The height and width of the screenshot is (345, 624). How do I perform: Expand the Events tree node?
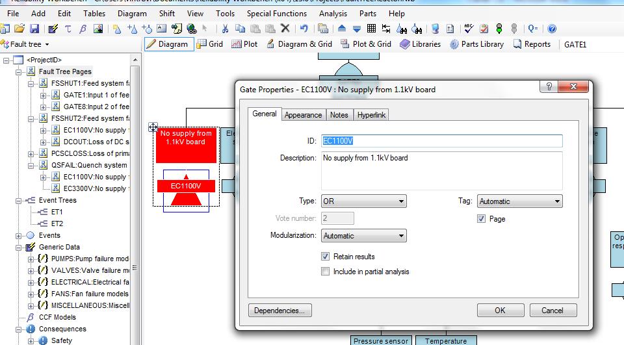tap(18, 236)
